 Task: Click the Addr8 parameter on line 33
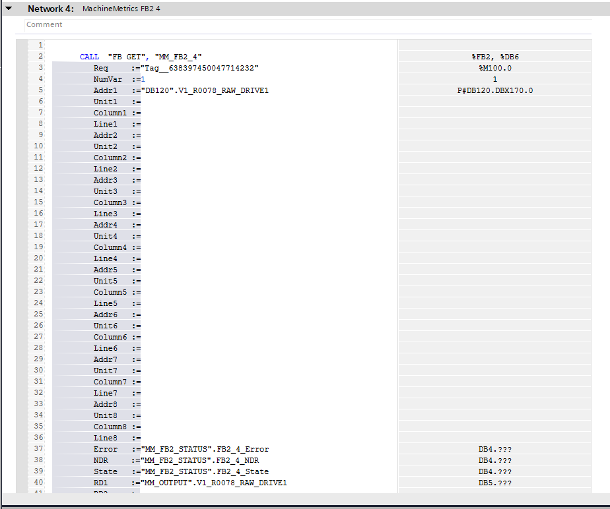pos(106,404)
